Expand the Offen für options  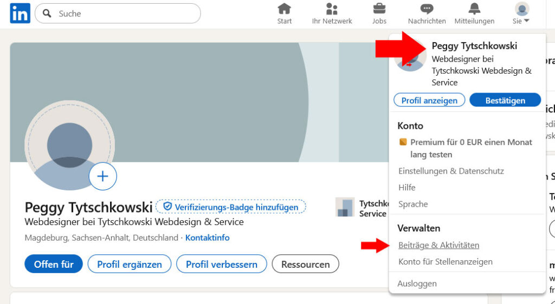point(53,265)
